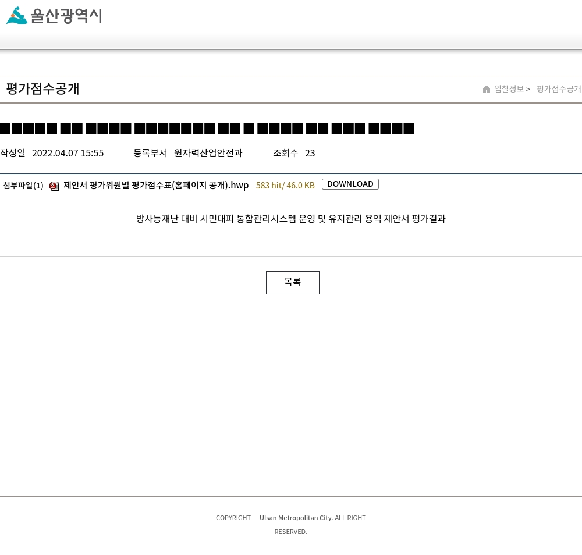Click the 조회수 23 view count
The width and height of the screenshot is (582, 555).
(294, 153)
